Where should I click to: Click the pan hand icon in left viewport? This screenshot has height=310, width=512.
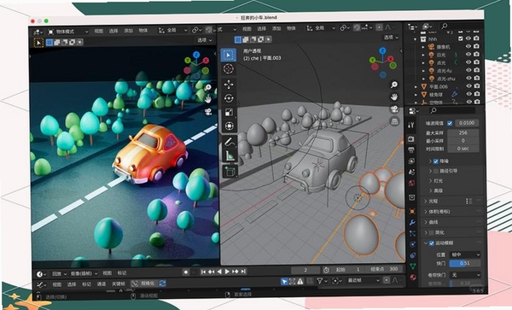(207, 99)
